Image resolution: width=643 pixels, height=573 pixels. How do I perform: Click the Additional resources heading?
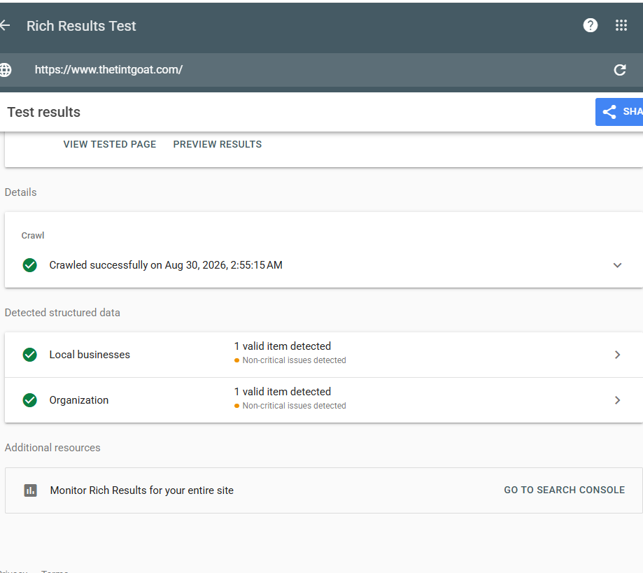pyautogui.click(x=52, y=448)
